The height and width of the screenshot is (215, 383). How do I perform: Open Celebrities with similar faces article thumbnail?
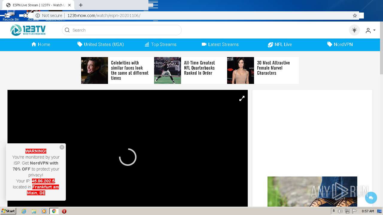tap(95, 70)
